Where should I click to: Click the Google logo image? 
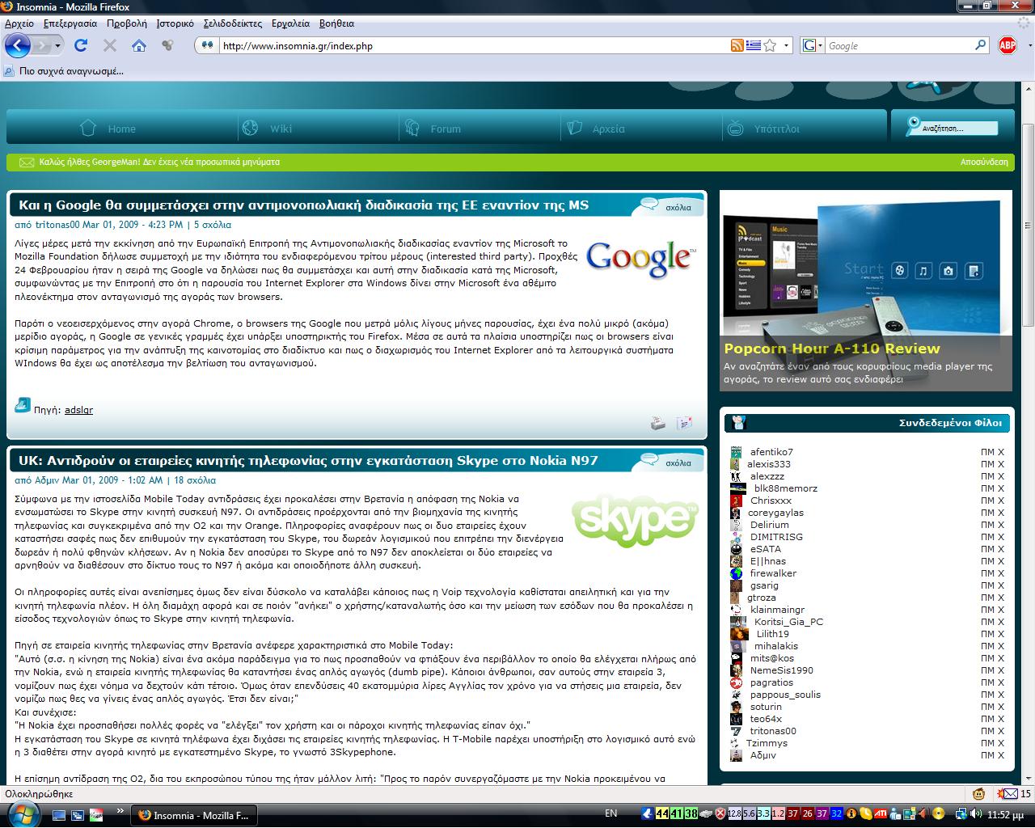pos(641,259)
